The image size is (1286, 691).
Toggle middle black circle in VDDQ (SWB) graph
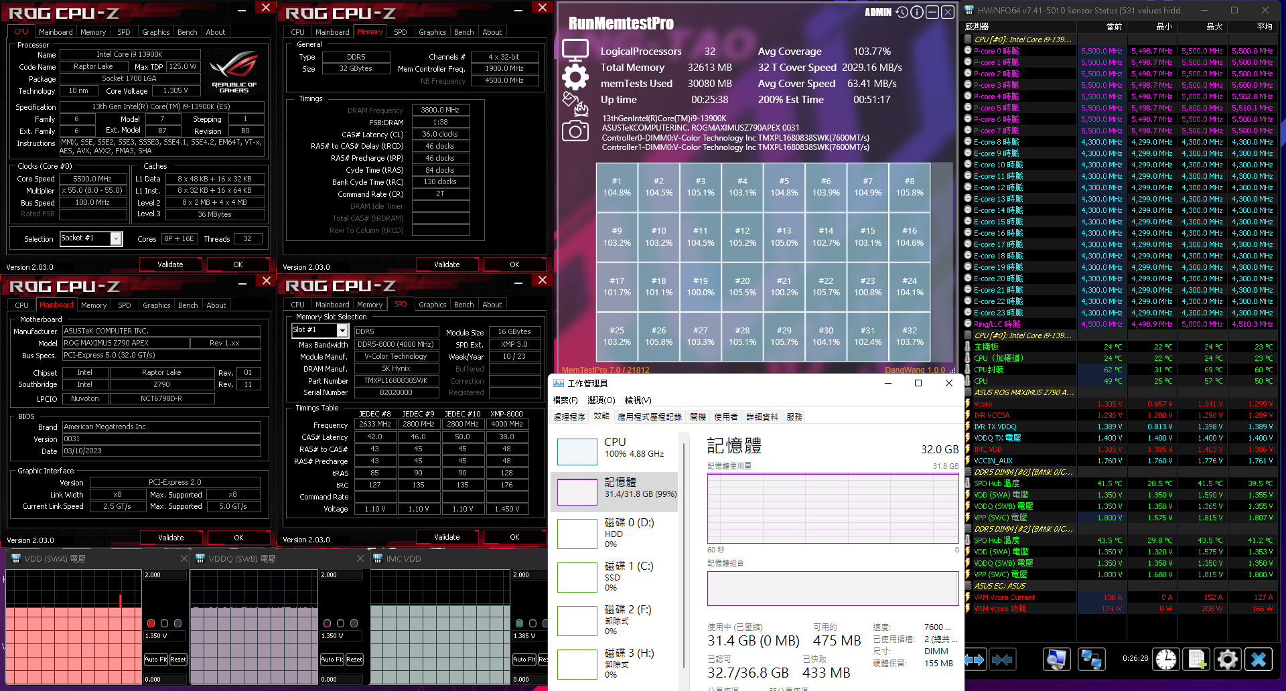340,623
